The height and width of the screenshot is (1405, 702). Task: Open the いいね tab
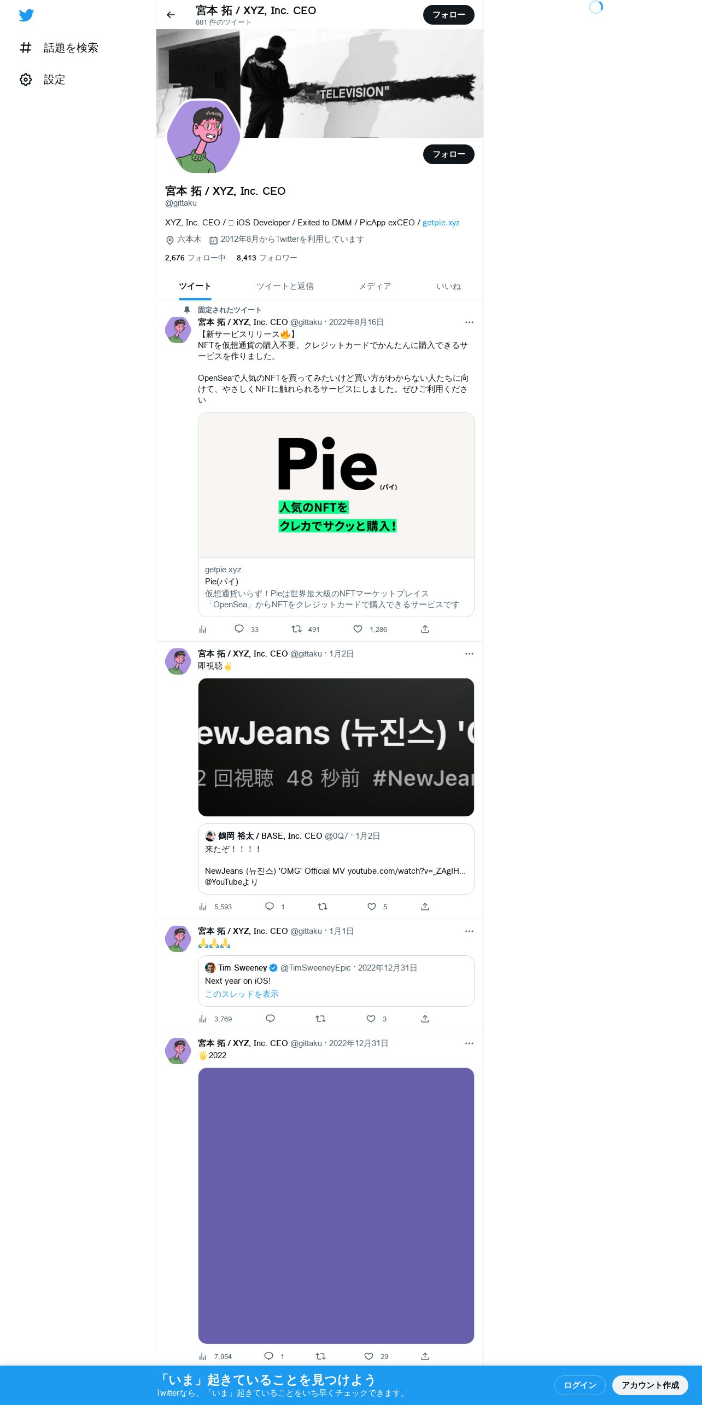(448, 286)
